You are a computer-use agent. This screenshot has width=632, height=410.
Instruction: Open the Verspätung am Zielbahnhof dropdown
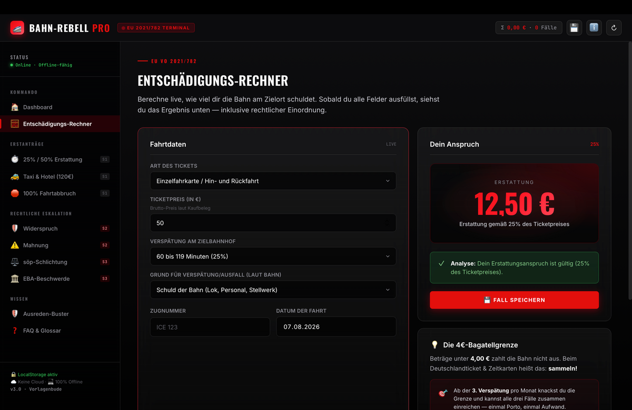(x=273, y=257)
